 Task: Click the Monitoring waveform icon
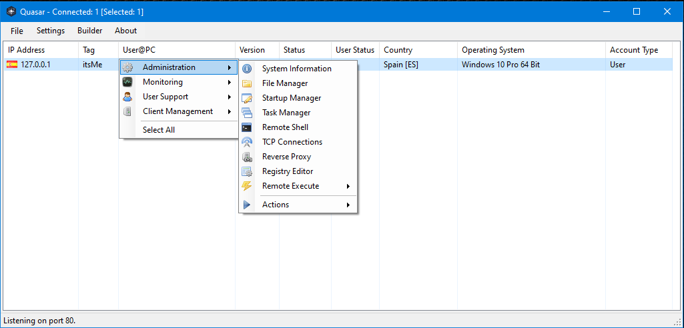[x=127, y=82]
